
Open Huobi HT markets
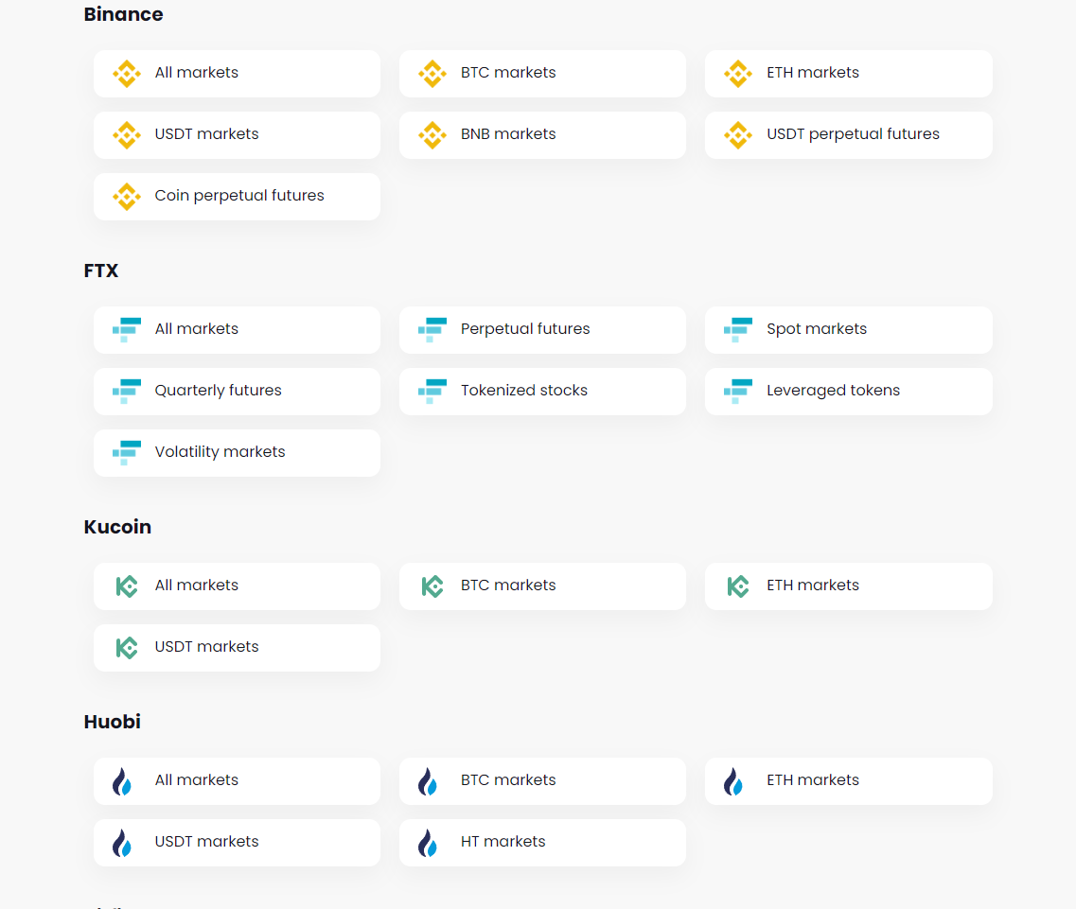(x=542, y=843)
